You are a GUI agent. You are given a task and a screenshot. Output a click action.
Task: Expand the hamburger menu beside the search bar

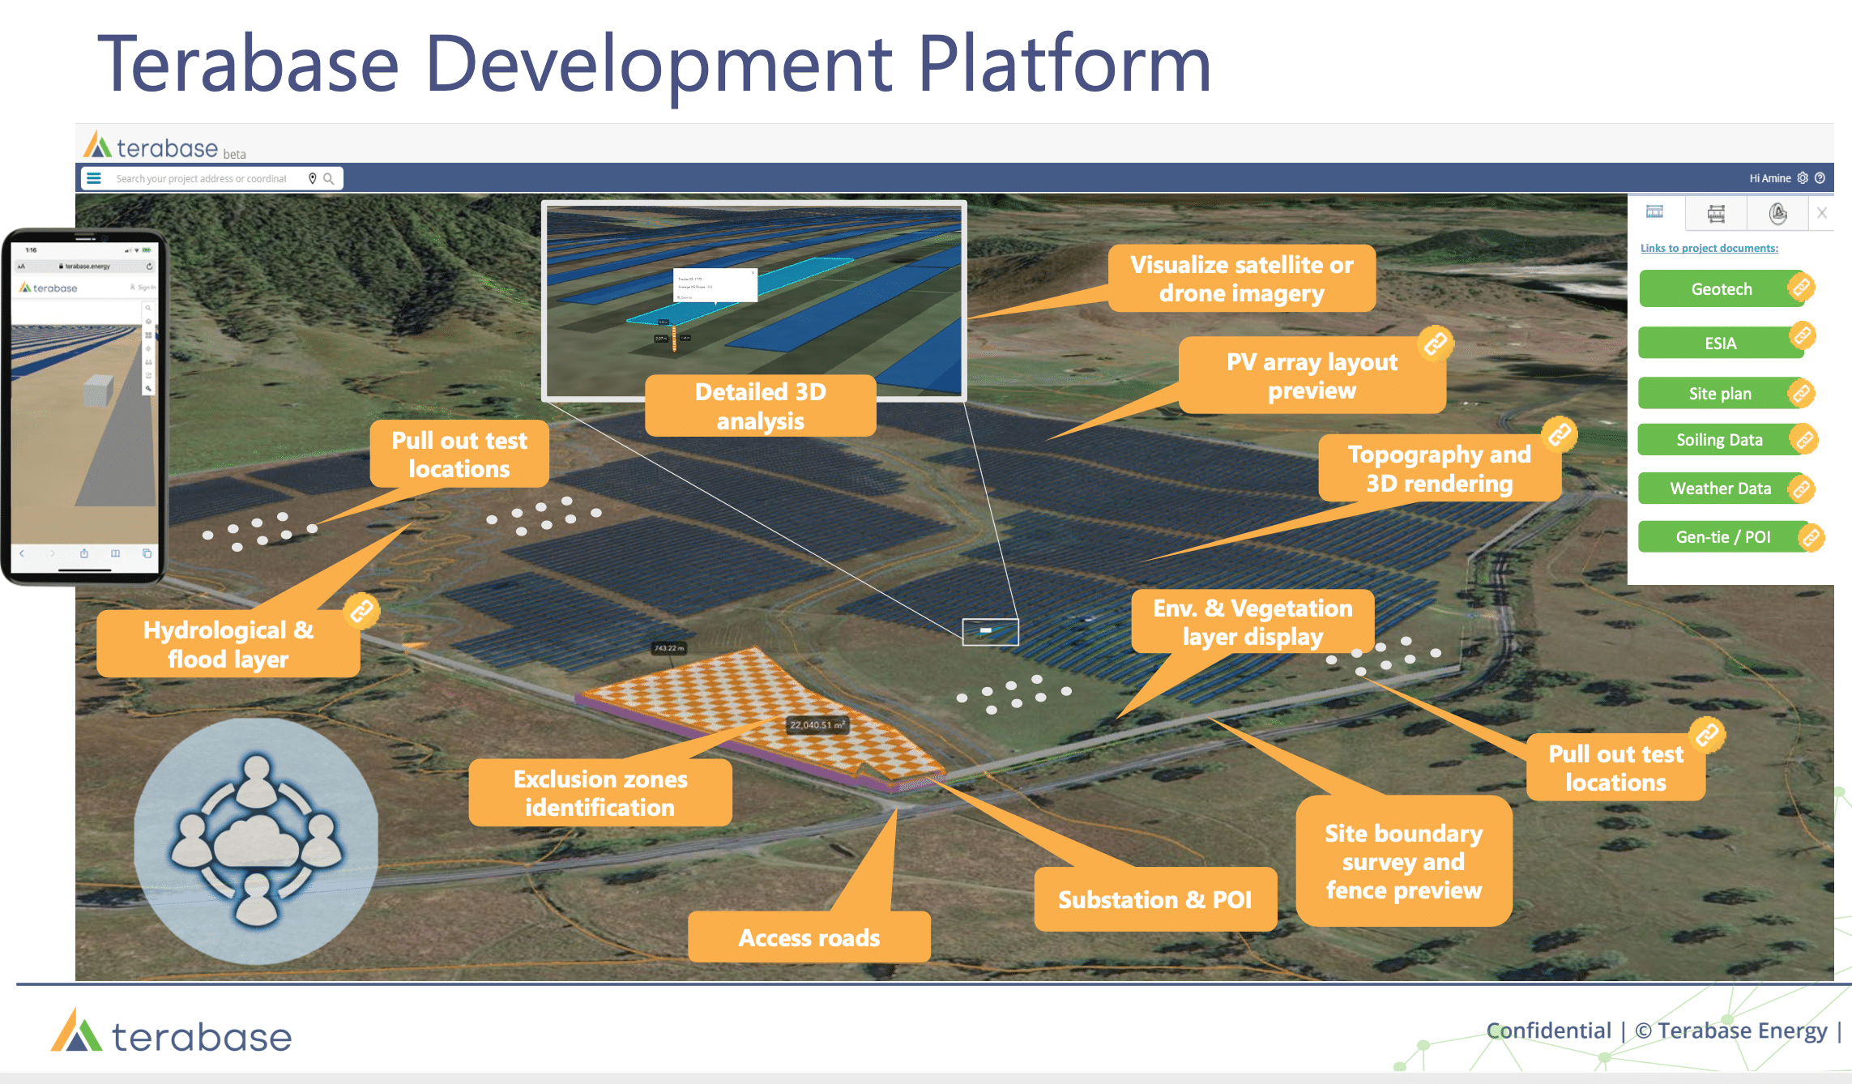click(95, 177)
